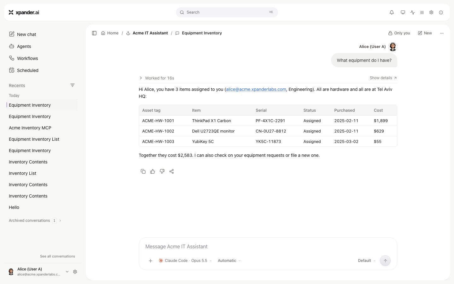This screenshot has height=284, width=454.
Task: Expand the Worked for 16s details
Action: click(x=157, y=78)
